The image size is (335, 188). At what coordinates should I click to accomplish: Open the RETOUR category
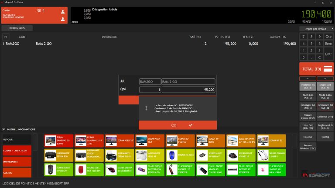point(17,139)
